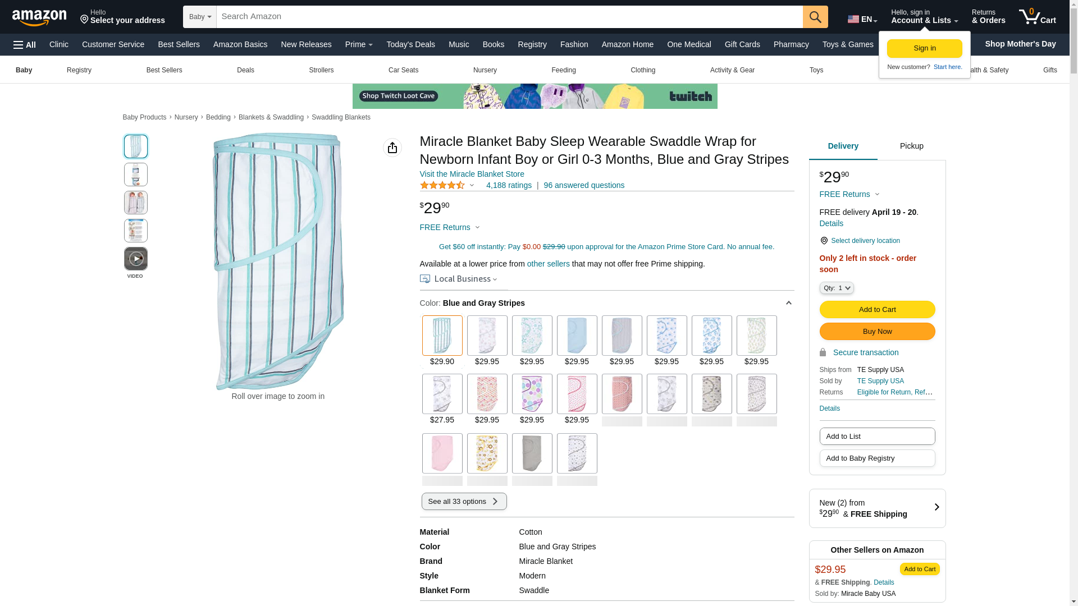Select the solid pink color swatch
The height and width of the screenshot is (606, 1078).
(442, 453)
